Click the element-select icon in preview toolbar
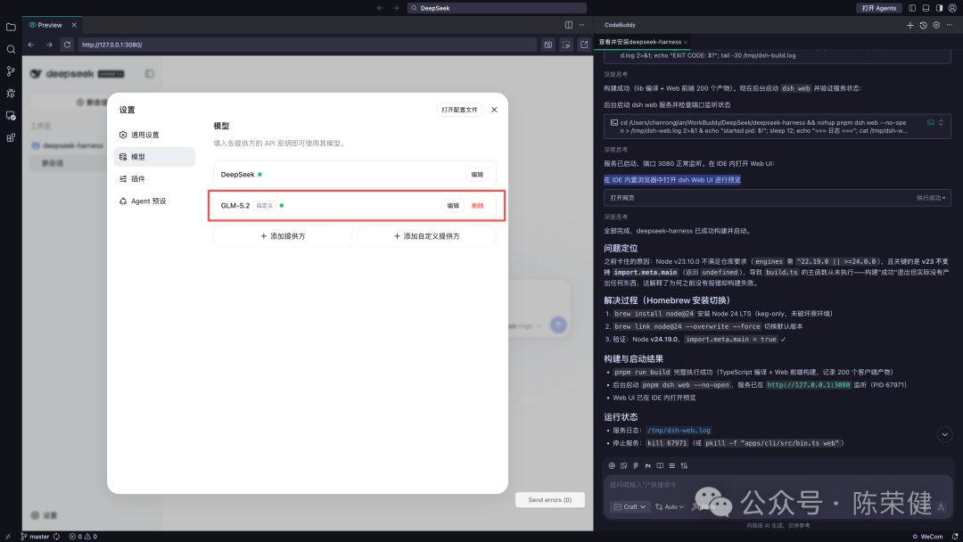This screenshot has width=963, height=542. click(x=566, y=45)
